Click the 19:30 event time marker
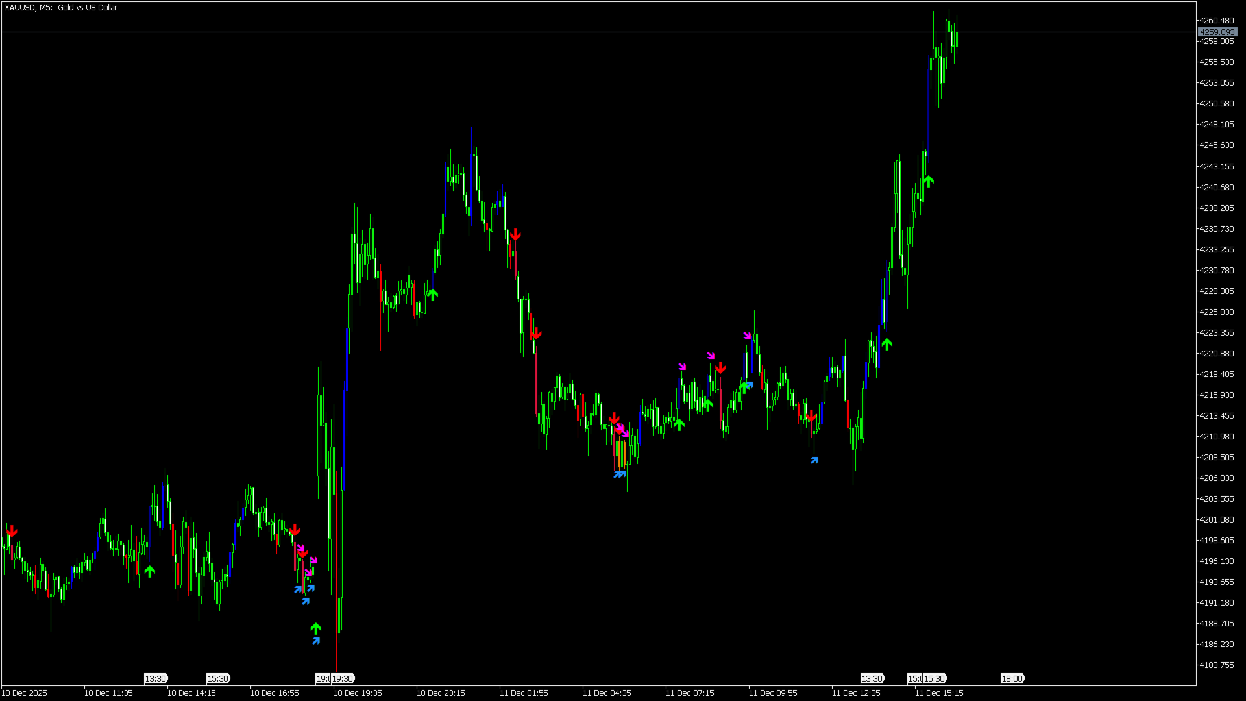Screen dimensions: 1246x701 343,678
